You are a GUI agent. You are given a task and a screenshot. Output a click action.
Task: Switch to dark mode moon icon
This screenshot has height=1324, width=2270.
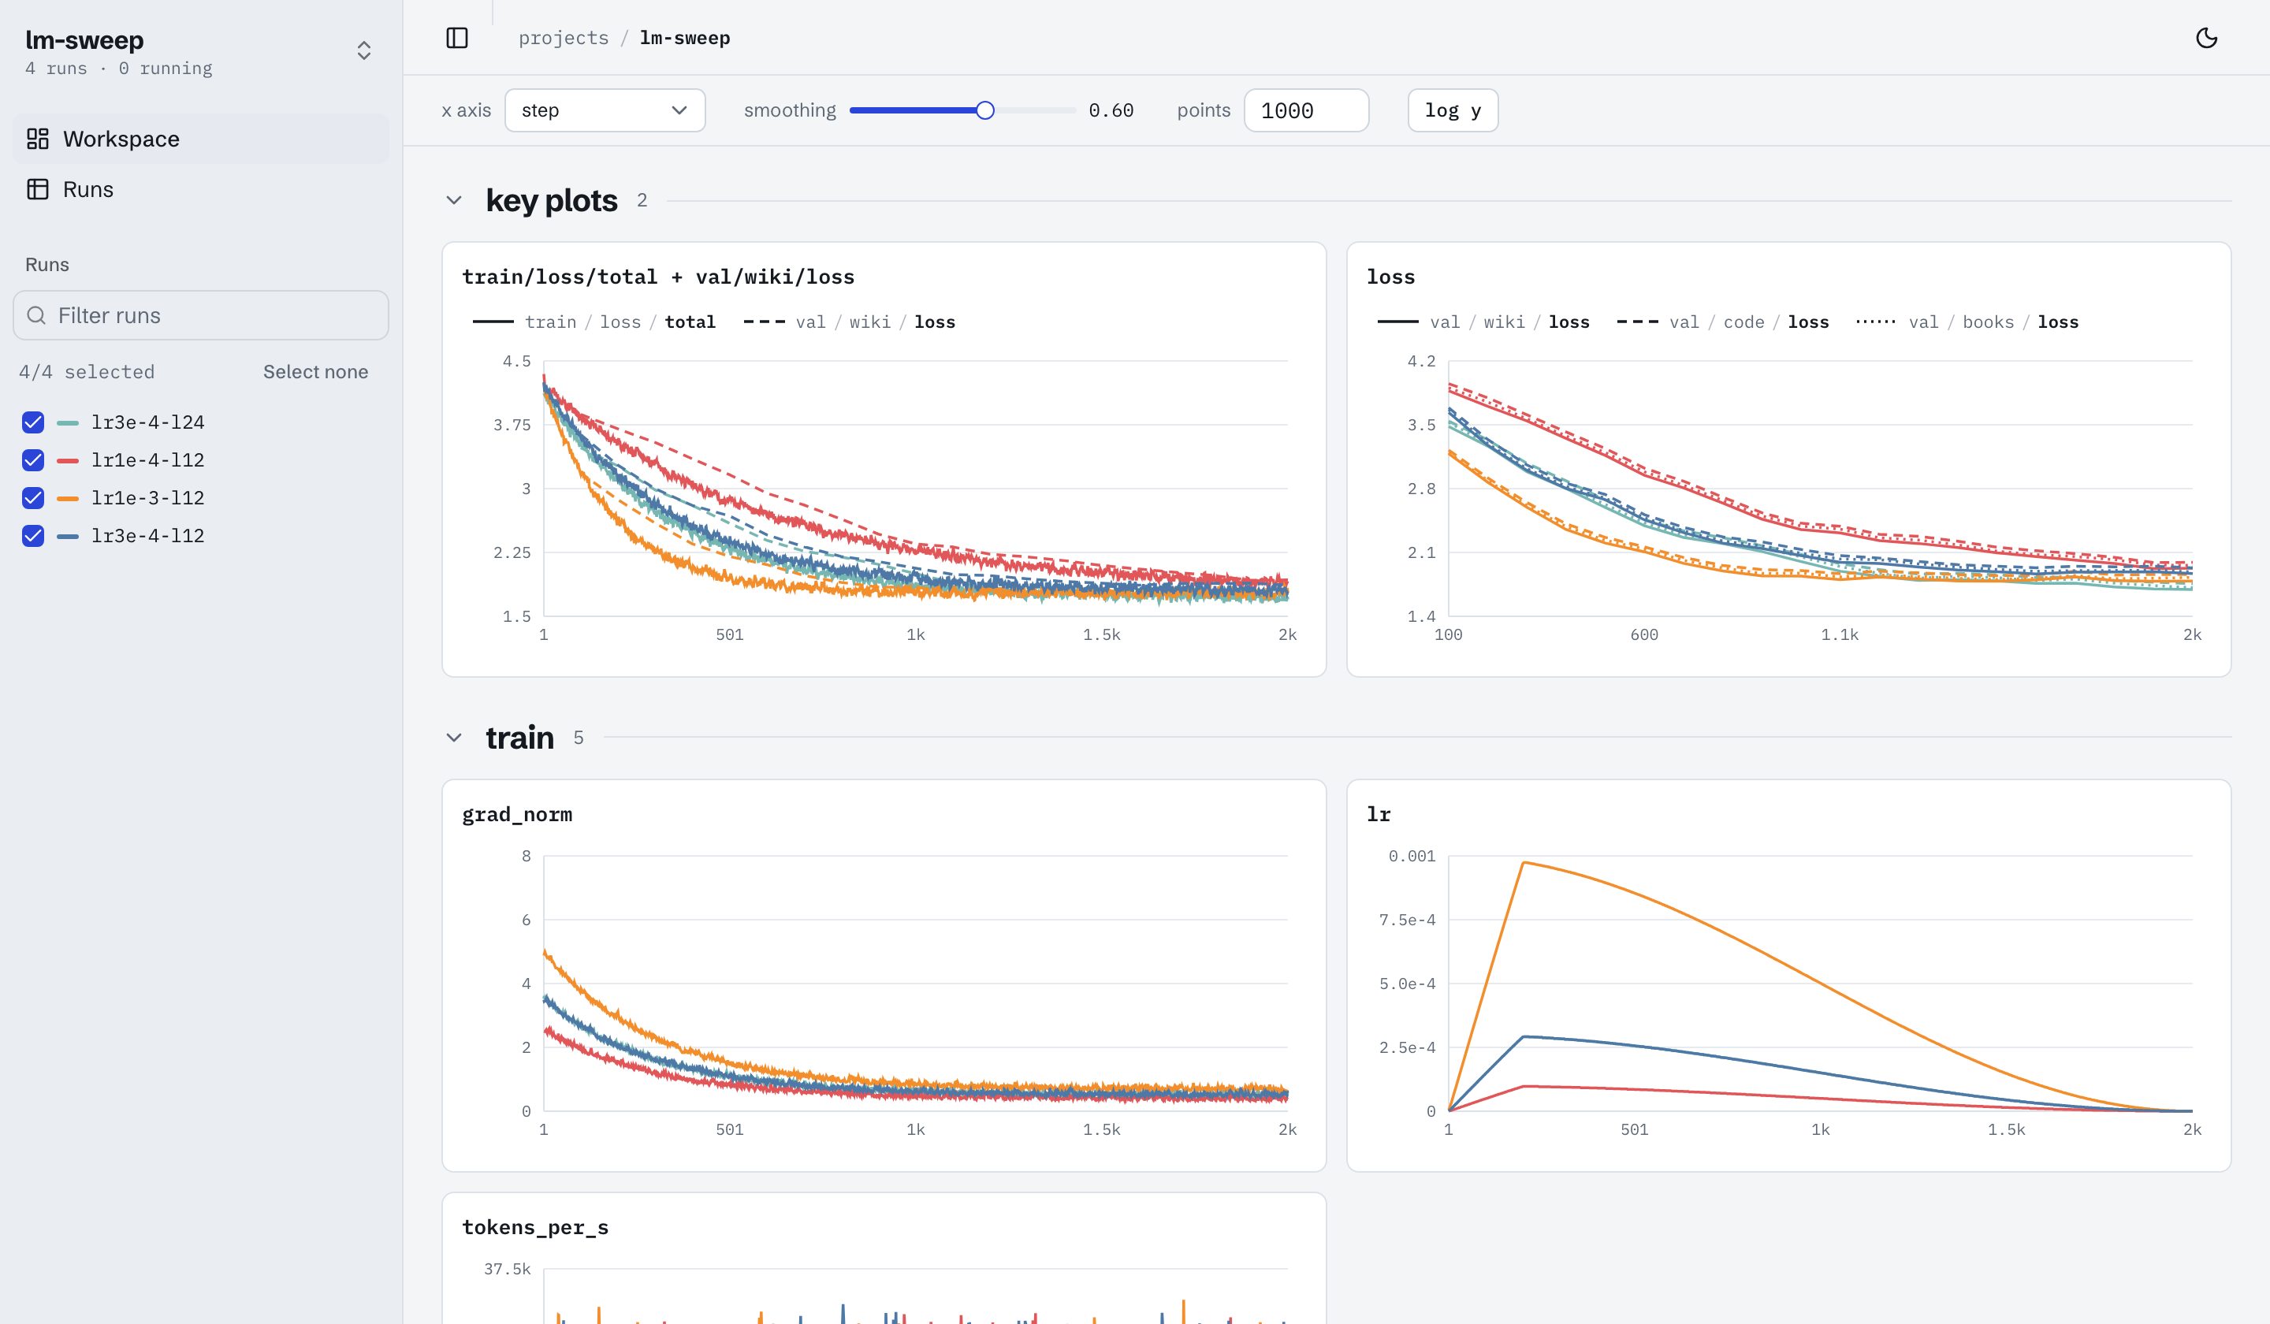[2206, 38]
